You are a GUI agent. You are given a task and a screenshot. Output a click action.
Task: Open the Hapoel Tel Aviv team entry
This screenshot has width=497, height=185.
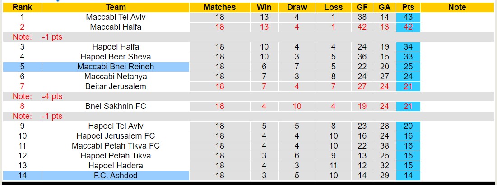point(116,126)
